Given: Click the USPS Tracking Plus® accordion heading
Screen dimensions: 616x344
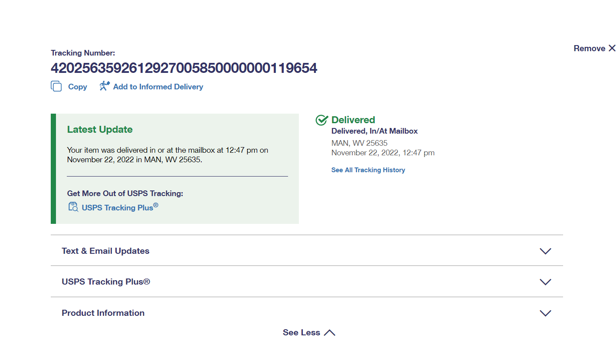Looking at the screenshot, I should pyautogui.click(x=106, y=282).
